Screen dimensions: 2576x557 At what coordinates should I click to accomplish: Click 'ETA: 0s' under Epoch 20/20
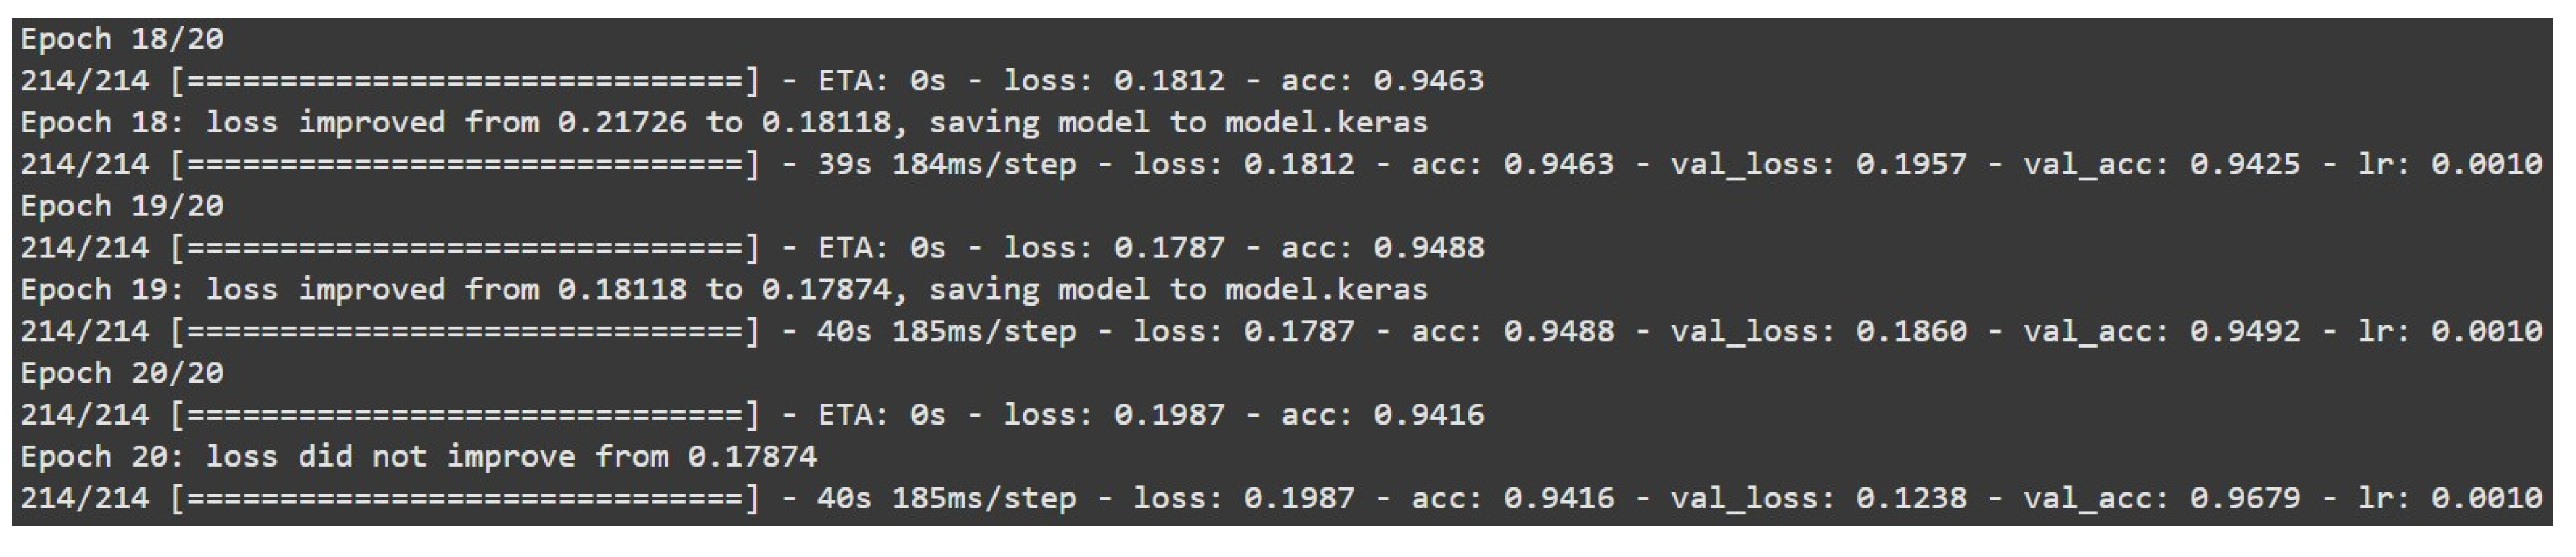(881, 415)
